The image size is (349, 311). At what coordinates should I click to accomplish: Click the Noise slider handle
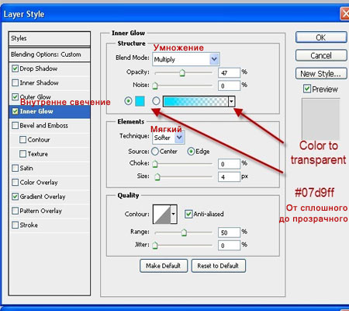click(x=155, y=86)
